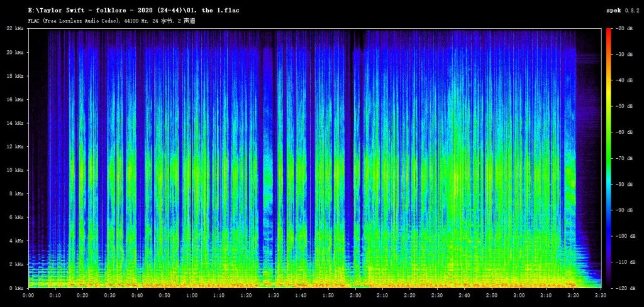Click the file path "01. the 1.flac" title
Viewport: 644px width, 307px height.
point(133,10)
